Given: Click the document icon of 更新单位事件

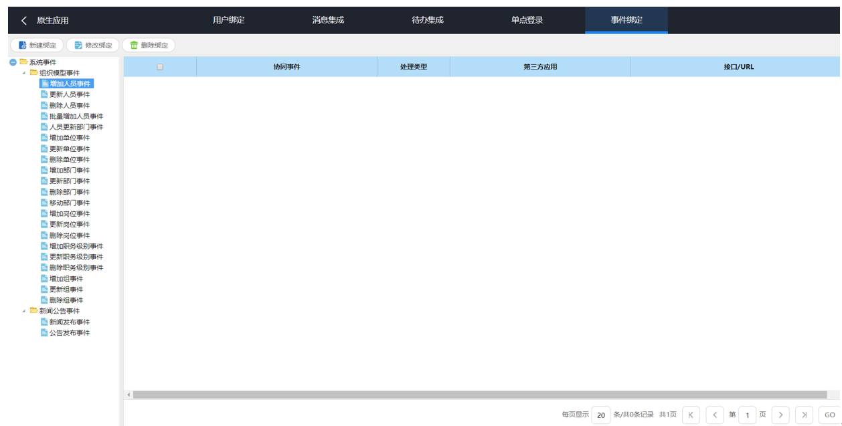Looking at the screenshot, I should pyautogui.click(x=44, y=148).
